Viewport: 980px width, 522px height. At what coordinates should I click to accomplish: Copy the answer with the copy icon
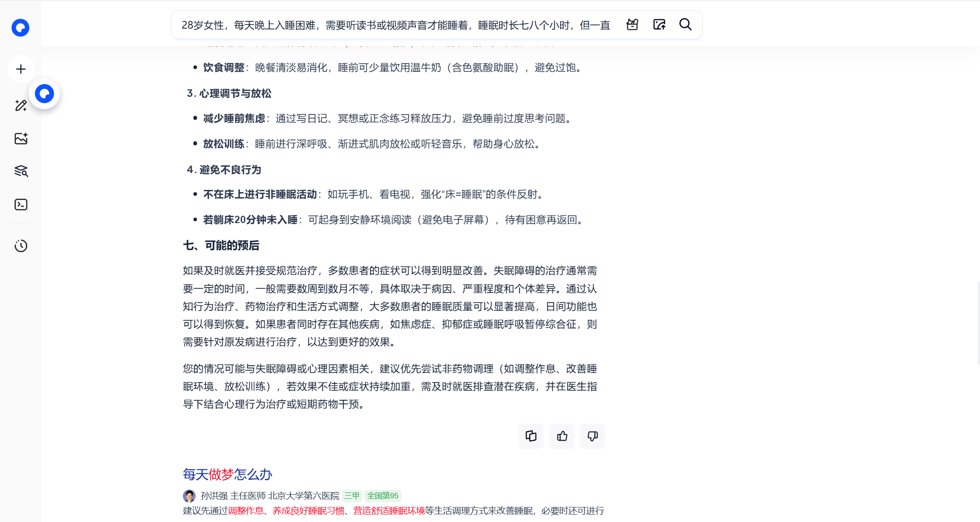pyautogui.click(x=531, y=436)
